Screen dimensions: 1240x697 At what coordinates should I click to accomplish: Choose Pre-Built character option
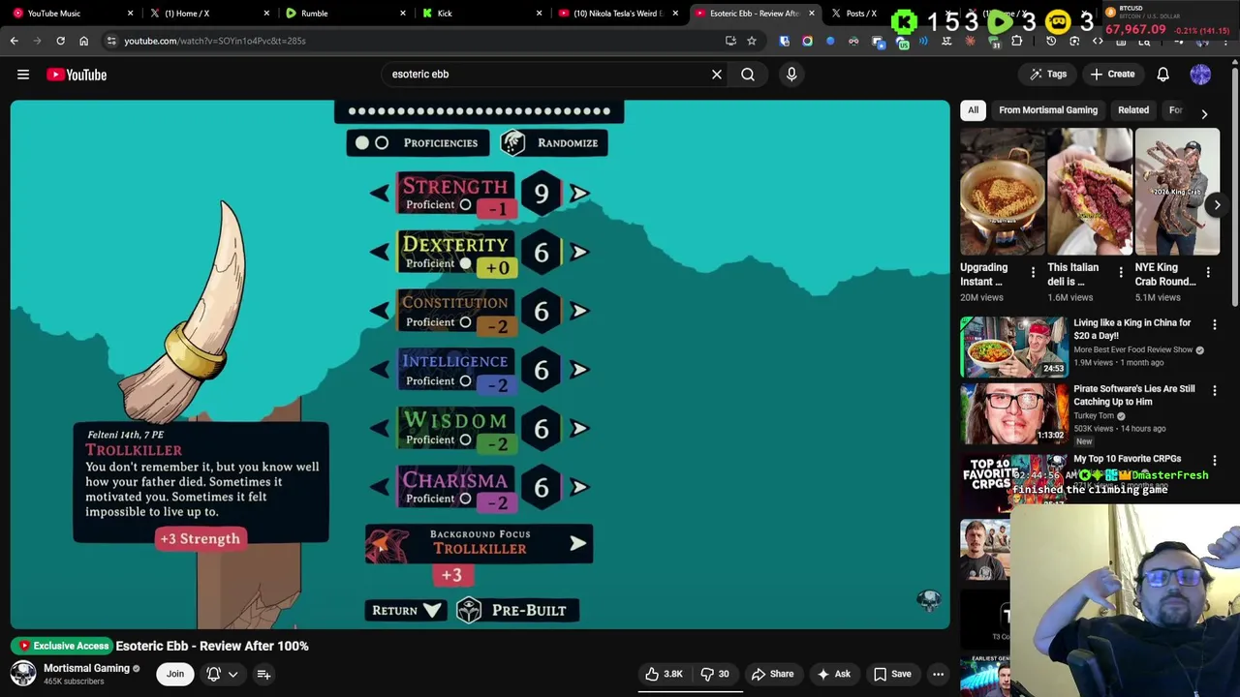click(x=517, y=611)
